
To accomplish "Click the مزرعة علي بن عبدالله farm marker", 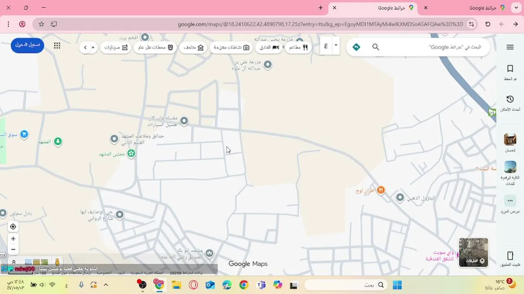I will pyautogui.click(x=268, y=65).
